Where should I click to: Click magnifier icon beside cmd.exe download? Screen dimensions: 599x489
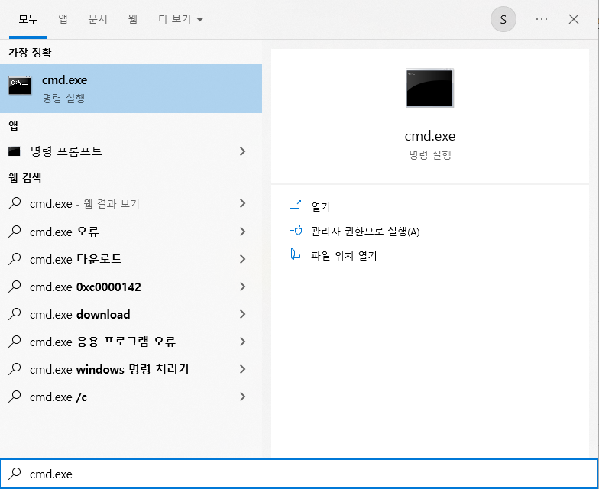pos(15,314)
